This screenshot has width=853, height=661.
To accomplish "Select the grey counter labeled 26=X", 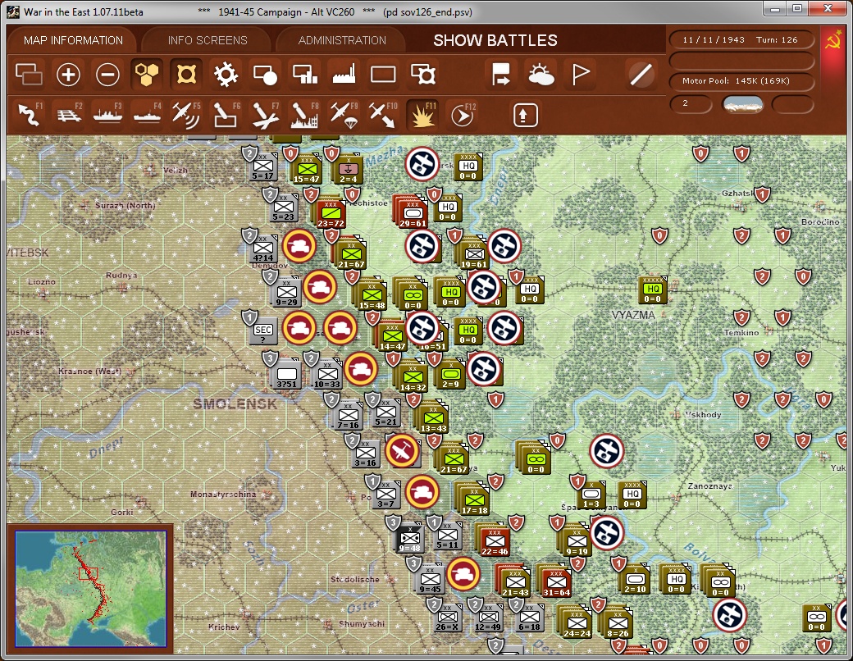I will 448,618.
